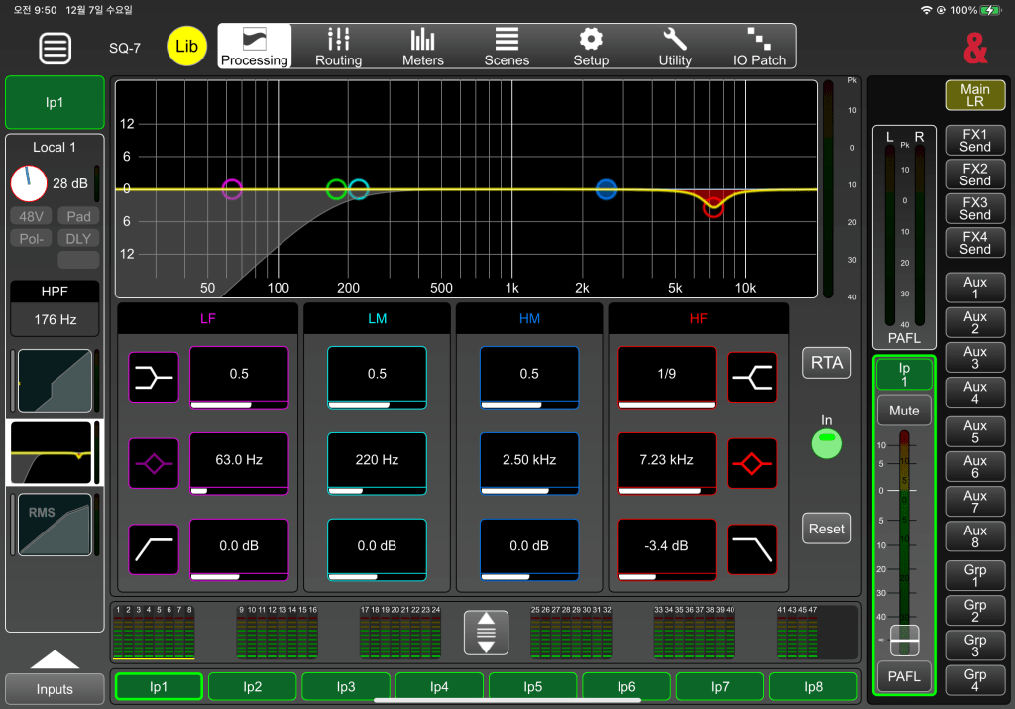Expand the channel strip up/down arrows

click(486, 632)
